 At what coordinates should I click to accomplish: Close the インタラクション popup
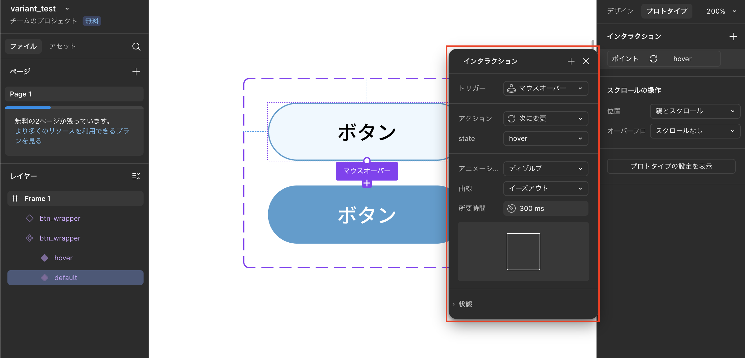(586, 61)
